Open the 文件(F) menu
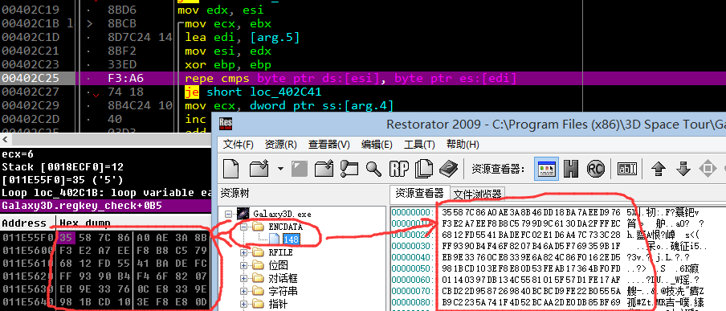Viewport: 726px width, 311px height. (x=238, y=144)
